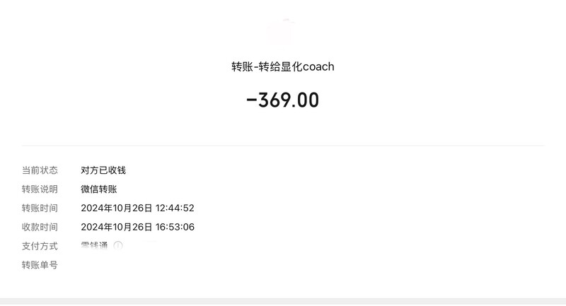
Task: Click the 支付方式 label
Action: [40, 246]
